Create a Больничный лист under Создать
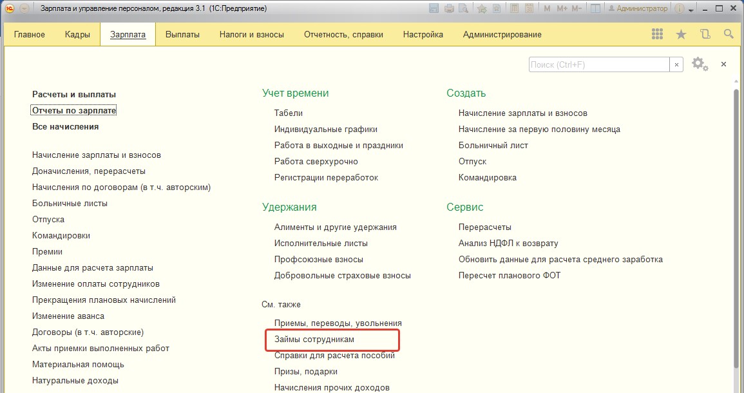 (493, 146)
